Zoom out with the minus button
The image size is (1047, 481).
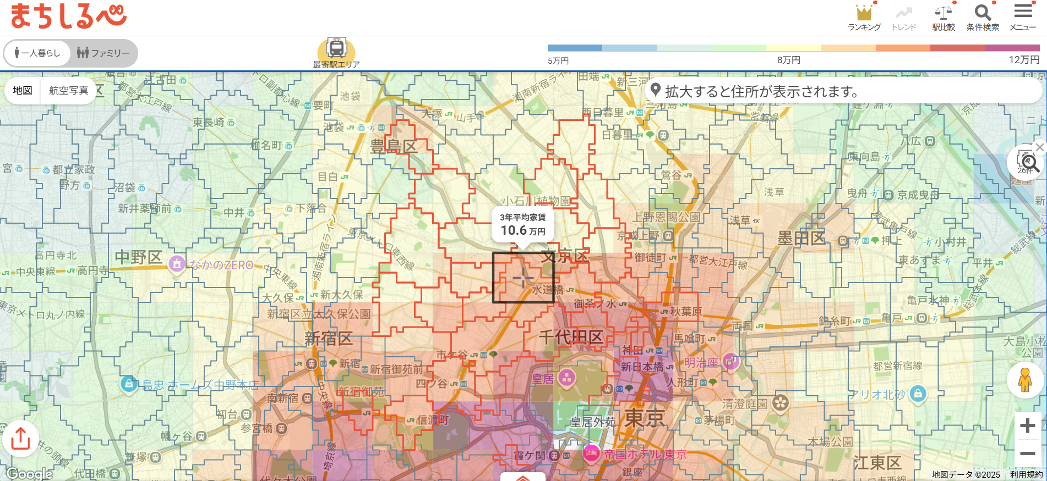(1027, 454)
